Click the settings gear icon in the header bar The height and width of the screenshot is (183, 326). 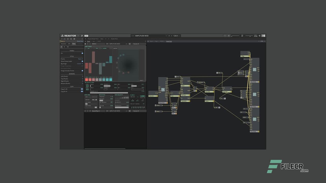(260, 36)
